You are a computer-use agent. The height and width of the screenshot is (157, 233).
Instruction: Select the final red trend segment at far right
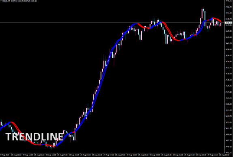pos(217,19)
